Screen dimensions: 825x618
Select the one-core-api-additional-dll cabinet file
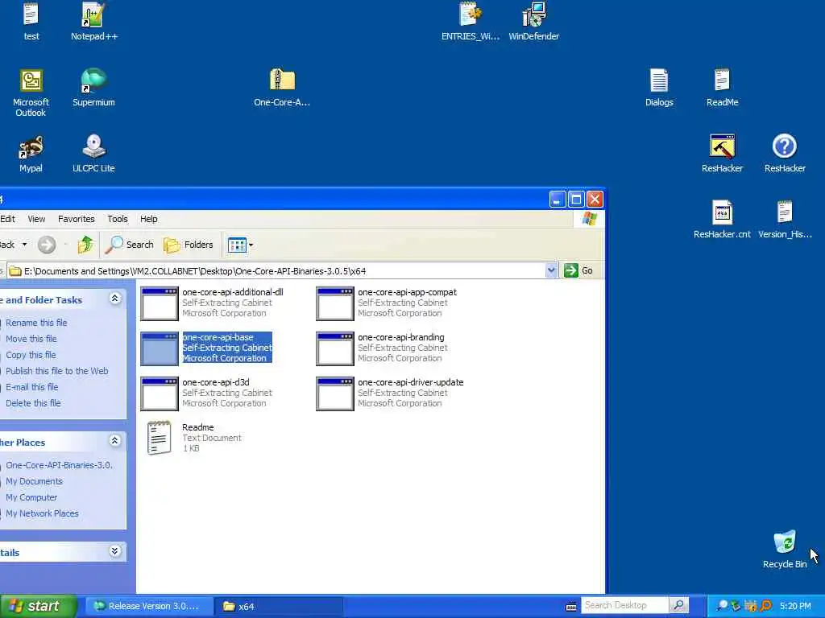coord(212,303)
